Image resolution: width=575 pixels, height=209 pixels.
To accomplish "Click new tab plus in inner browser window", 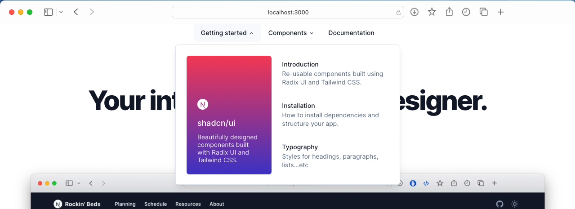I will click(495, 183).
